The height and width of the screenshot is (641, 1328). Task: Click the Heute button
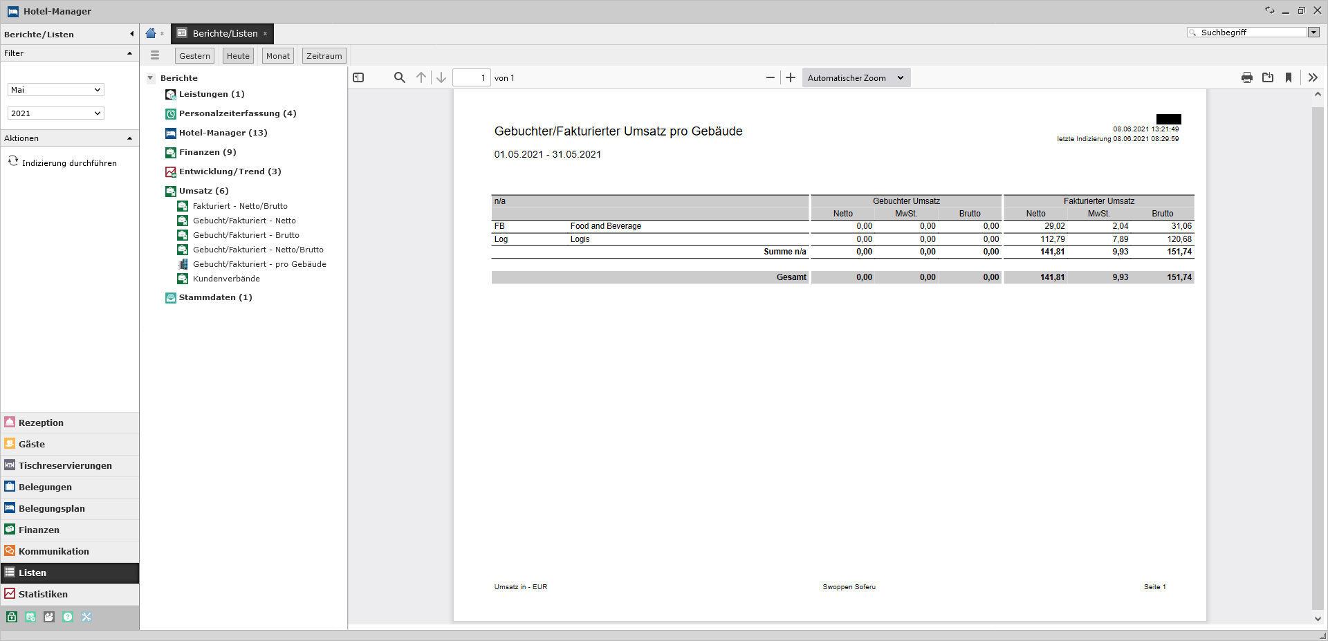pyautogui.click(x=238, y=56)
